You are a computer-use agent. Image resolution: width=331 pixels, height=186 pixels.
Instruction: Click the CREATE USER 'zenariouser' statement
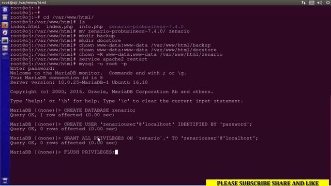[158, 124]
